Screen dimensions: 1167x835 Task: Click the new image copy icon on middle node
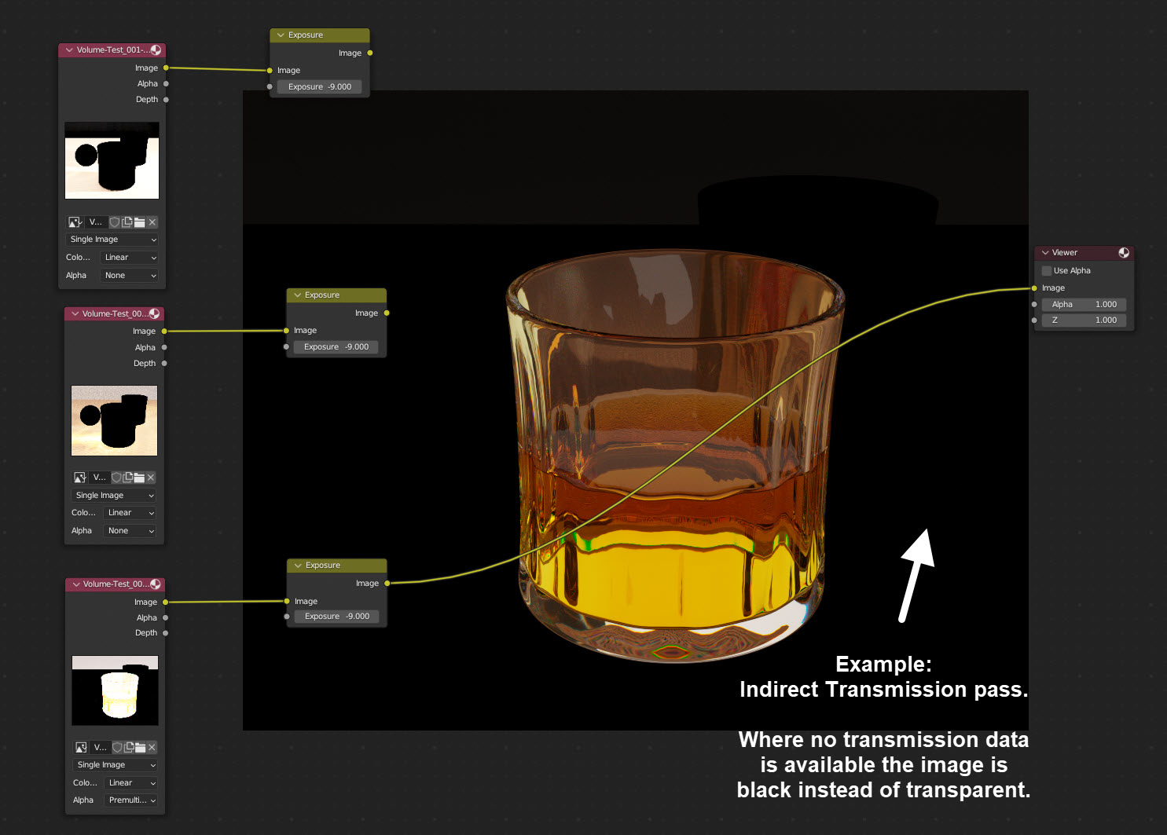128,477
